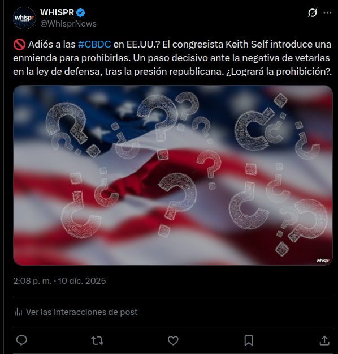Click the bar chart analytics icon

pyautogui.click(x=18, y=312)
